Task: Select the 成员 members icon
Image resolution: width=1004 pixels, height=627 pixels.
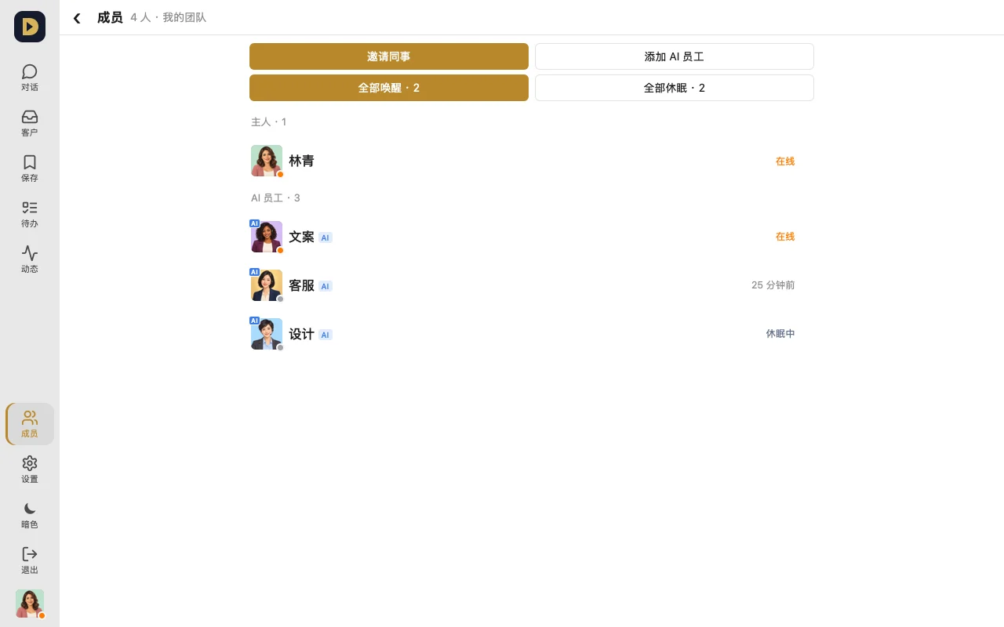Action: point(30,424)
